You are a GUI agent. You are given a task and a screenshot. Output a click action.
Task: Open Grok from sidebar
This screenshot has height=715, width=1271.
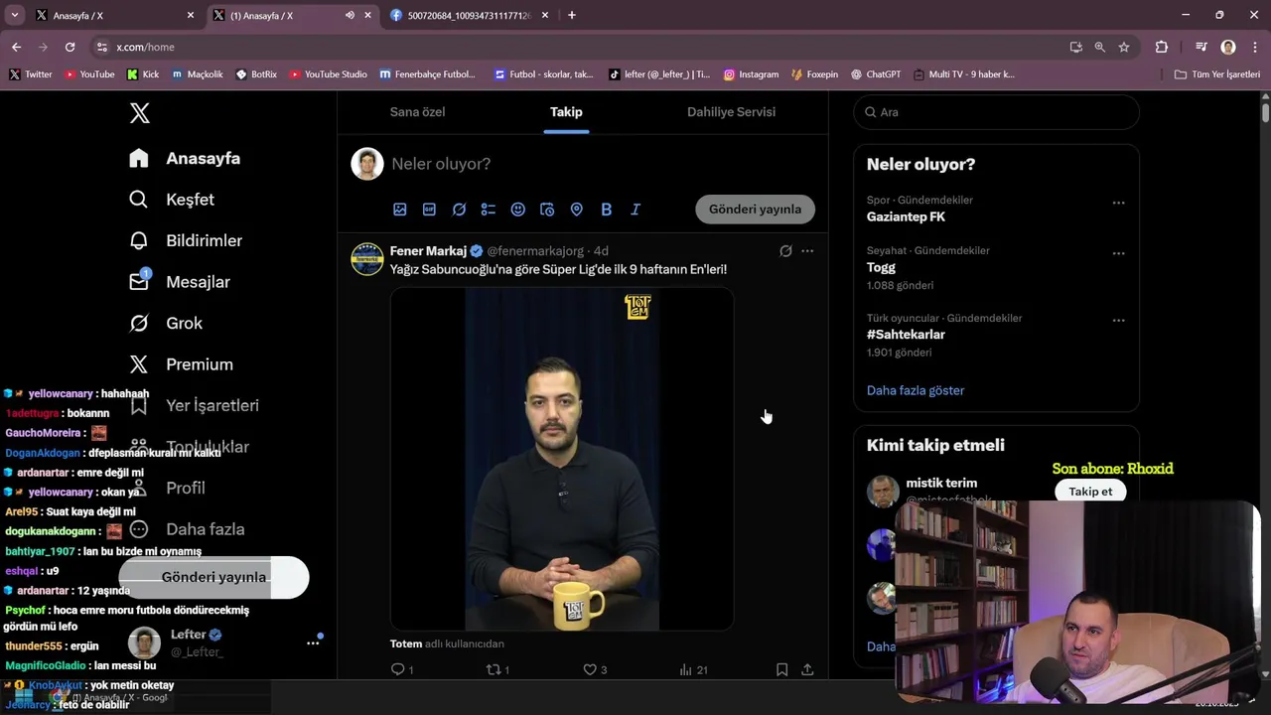(x=166, y=324)
